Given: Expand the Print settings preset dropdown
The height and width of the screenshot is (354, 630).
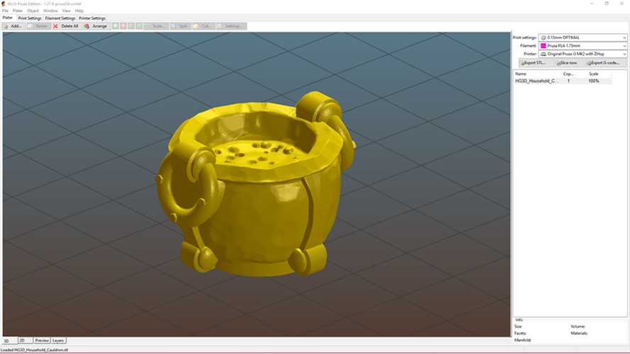Looking at the screenshot, I should [x=624, y=38].
